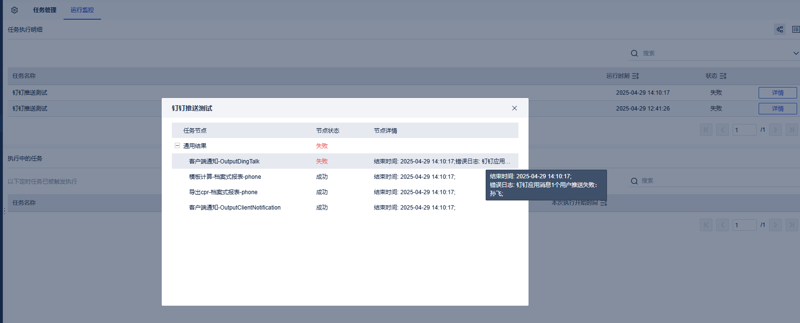Select the 模板计算-档案式报表-phone node
This screenshot has height=323, width=800.
[x=225, y=177]
